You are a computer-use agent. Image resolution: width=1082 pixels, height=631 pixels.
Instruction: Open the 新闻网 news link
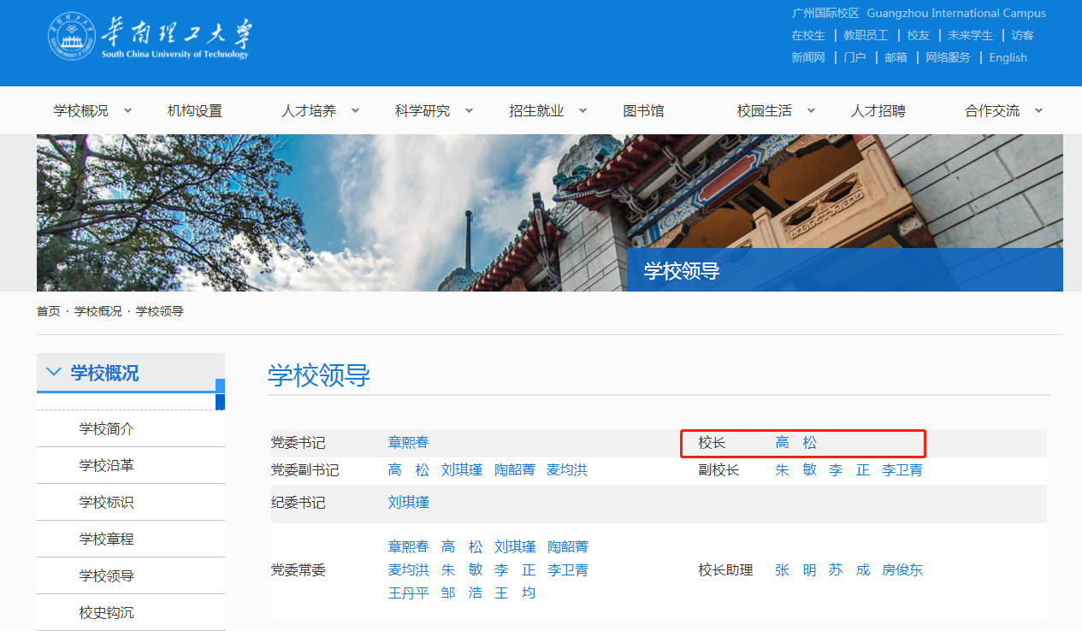click(x=808, y=57)
